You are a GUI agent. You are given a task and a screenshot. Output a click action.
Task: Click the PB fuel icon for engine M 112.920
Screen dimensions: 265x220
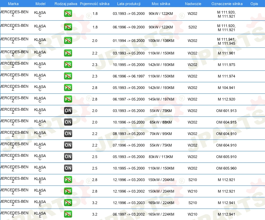(x=68, y=99)
